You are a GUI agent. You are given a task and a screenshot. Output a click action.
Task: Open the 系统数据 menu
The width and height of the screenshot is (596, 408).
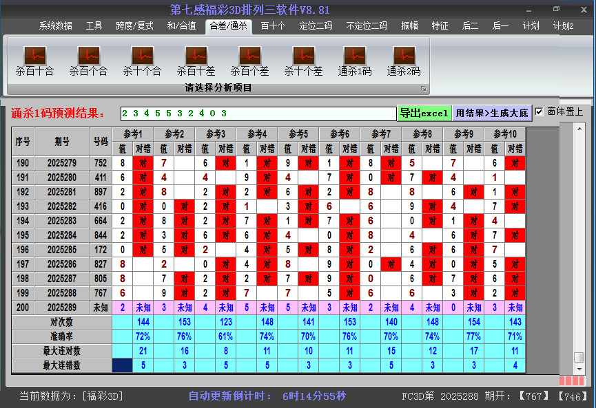pyautogui.click(x=55, y=26)
